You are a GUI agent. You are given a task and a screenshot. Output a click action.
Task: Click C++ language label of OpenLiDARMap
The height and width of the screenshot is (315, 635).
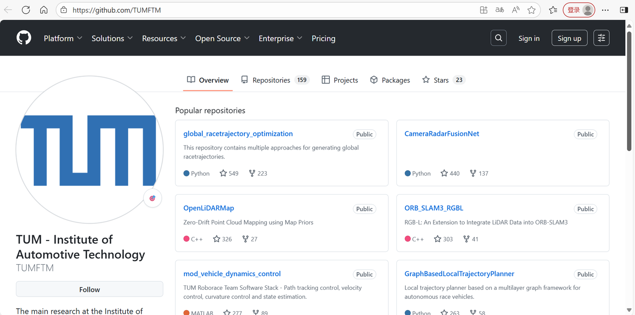[193, 239]
